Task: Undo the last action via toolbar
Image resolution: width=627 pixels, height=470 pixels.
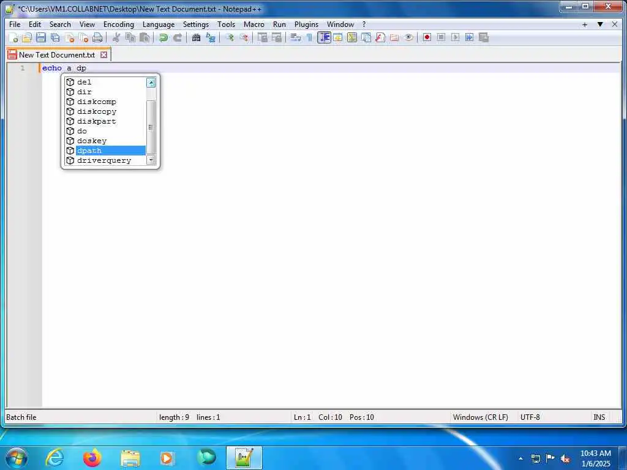Action: pyautogui.click(x=163, y=37)
